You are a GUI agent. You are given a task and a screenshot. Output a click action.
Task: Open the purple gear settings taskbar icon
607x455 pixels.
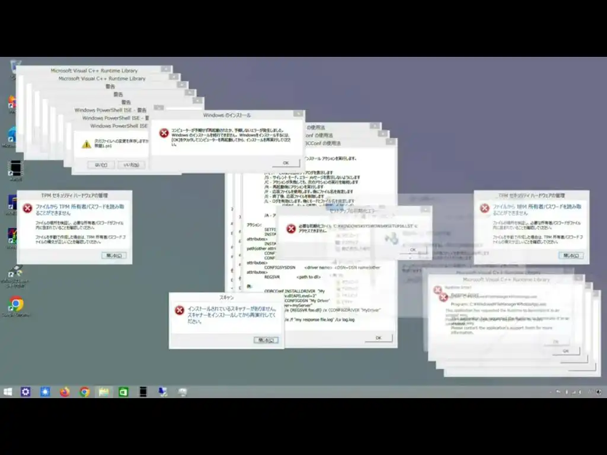[x=25, y=392]
